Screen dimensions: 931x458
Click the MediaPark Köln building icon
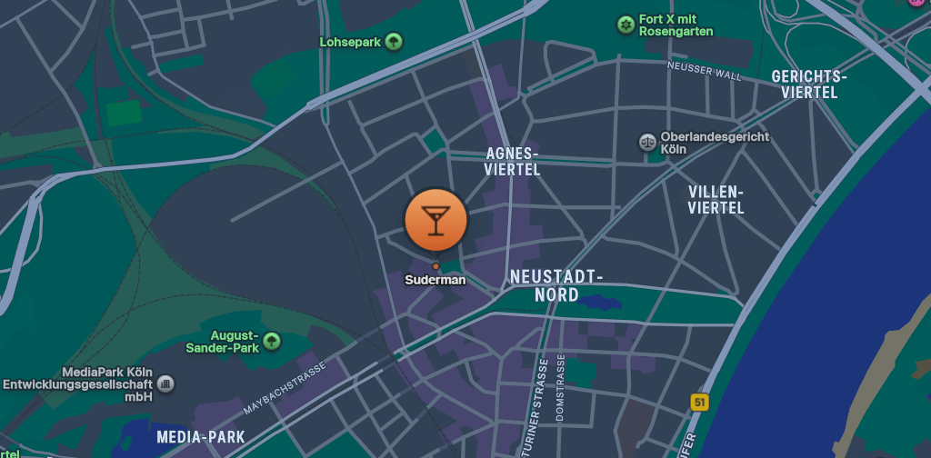165,383
